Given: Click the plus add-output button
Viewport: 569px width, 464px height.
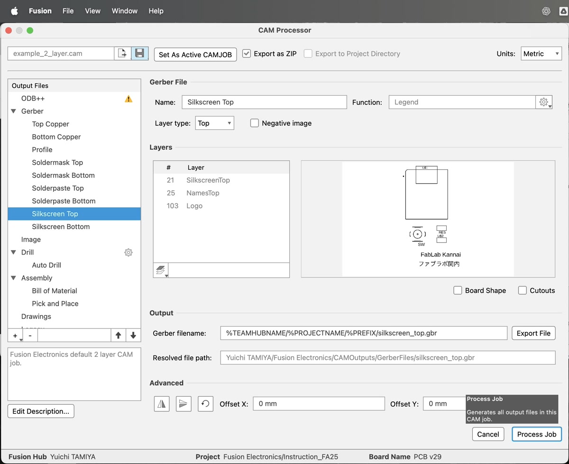Looking at the screenshot, I should click(x=16, y=336).
